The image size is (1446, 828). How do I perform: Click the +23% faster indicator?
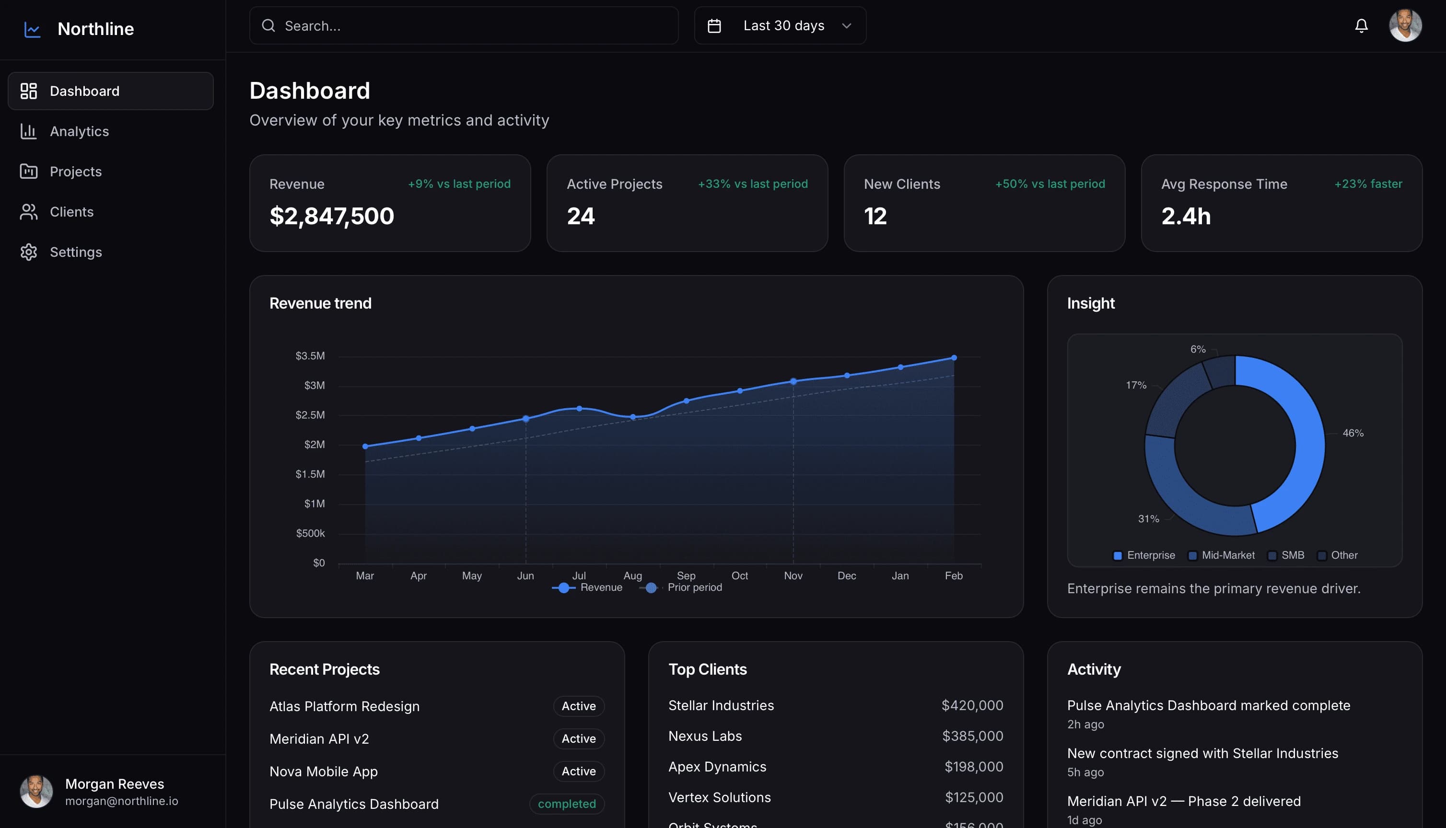1368,184
